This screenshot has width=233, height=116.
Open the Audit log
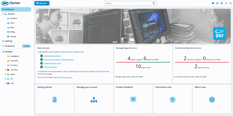[8, 41]
